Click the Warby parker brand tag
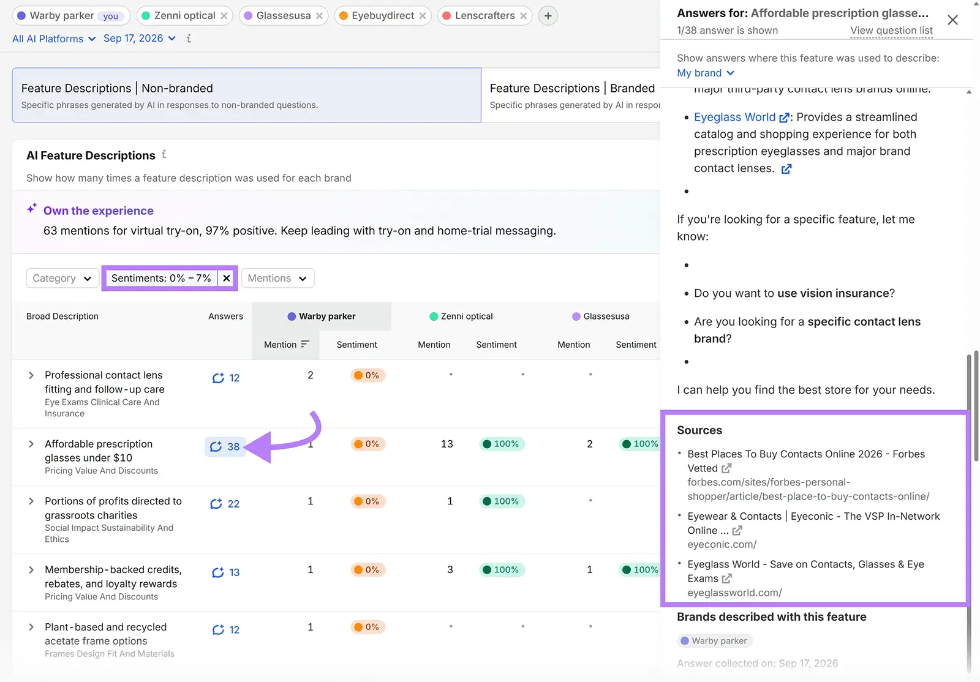Image resolution: width=980 pixels, height=682 pixels. [x=715, y=641]
